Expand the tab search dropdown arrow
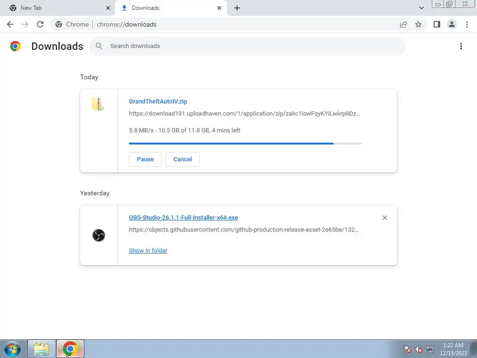This screenshot has width=477, height=358. pyautogui.click(x=421, y=8)
